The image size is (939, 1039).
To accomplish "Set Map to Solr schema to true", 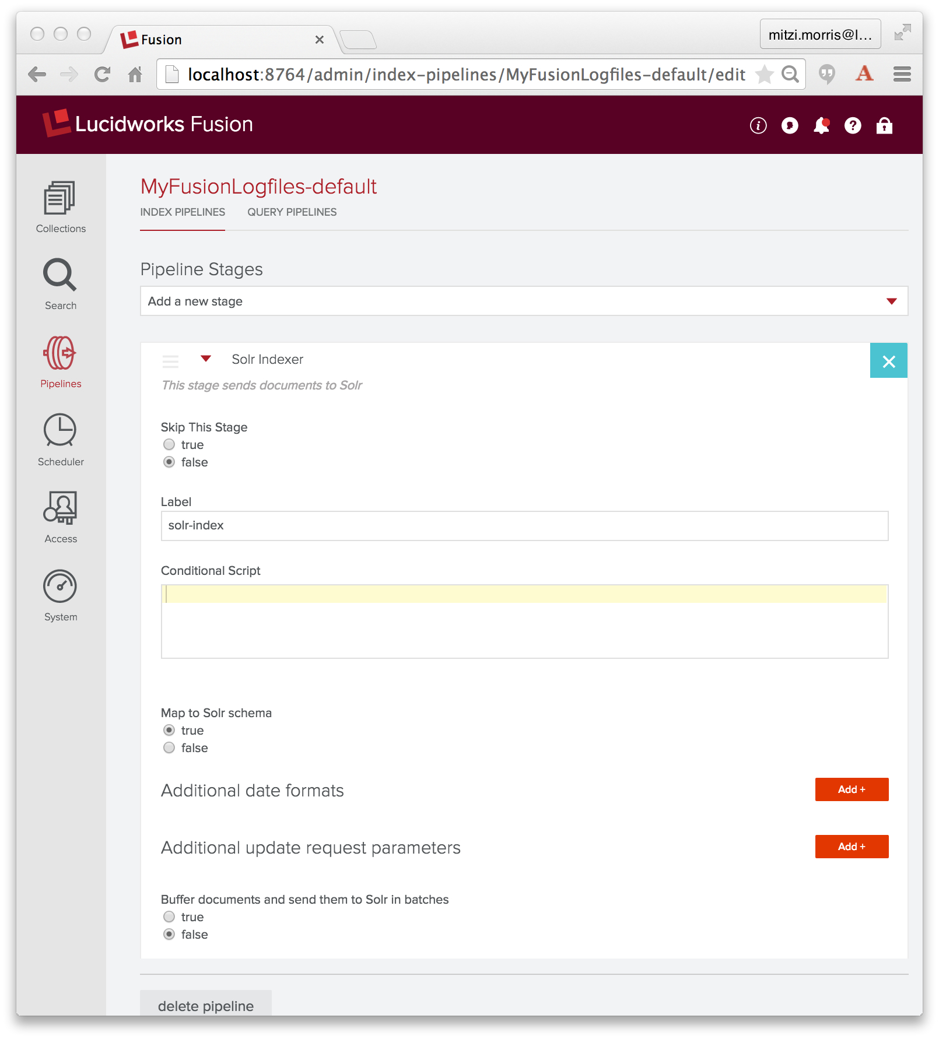I will pyautogui.click(x=169, y=731).
